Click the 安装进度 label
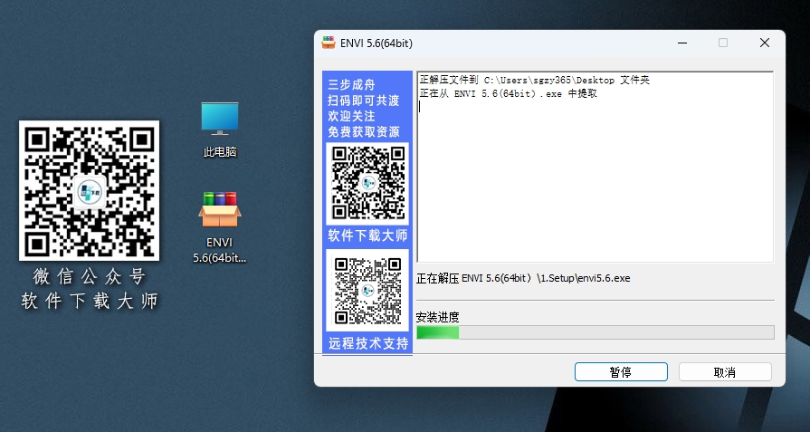Screen dimensions: 810x432 point(437,317)
